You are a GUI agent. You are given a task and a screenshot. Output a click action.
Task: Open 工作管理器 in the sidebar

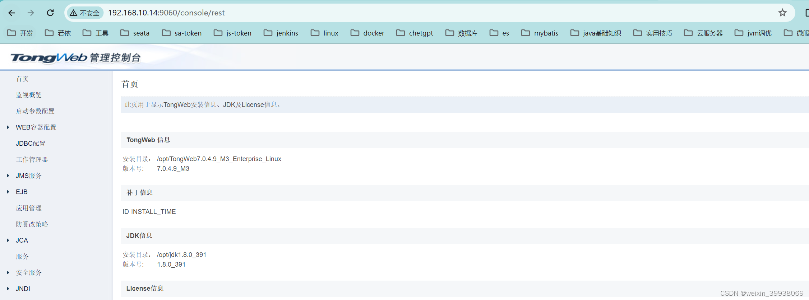pos(32,160)
